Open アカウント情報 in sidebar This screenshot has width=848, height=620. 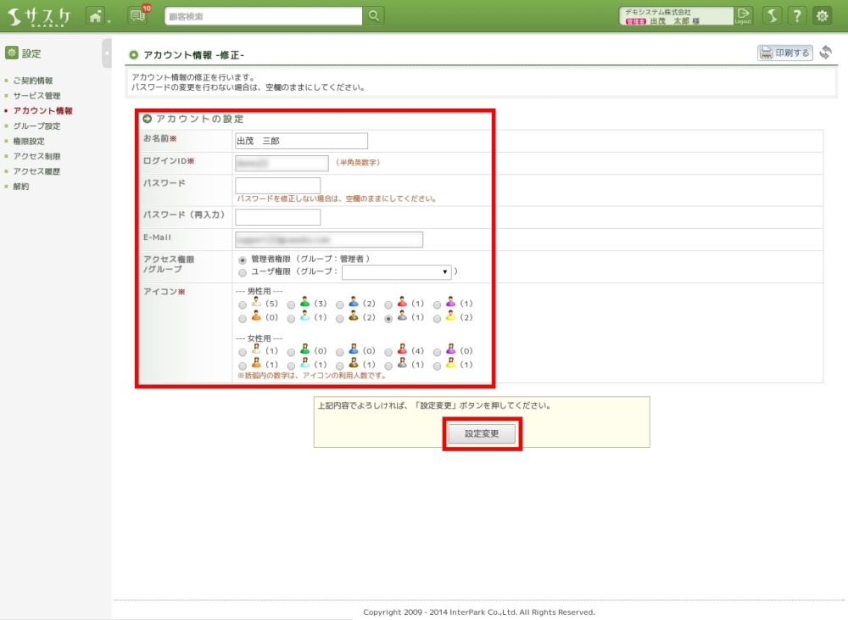42,111
